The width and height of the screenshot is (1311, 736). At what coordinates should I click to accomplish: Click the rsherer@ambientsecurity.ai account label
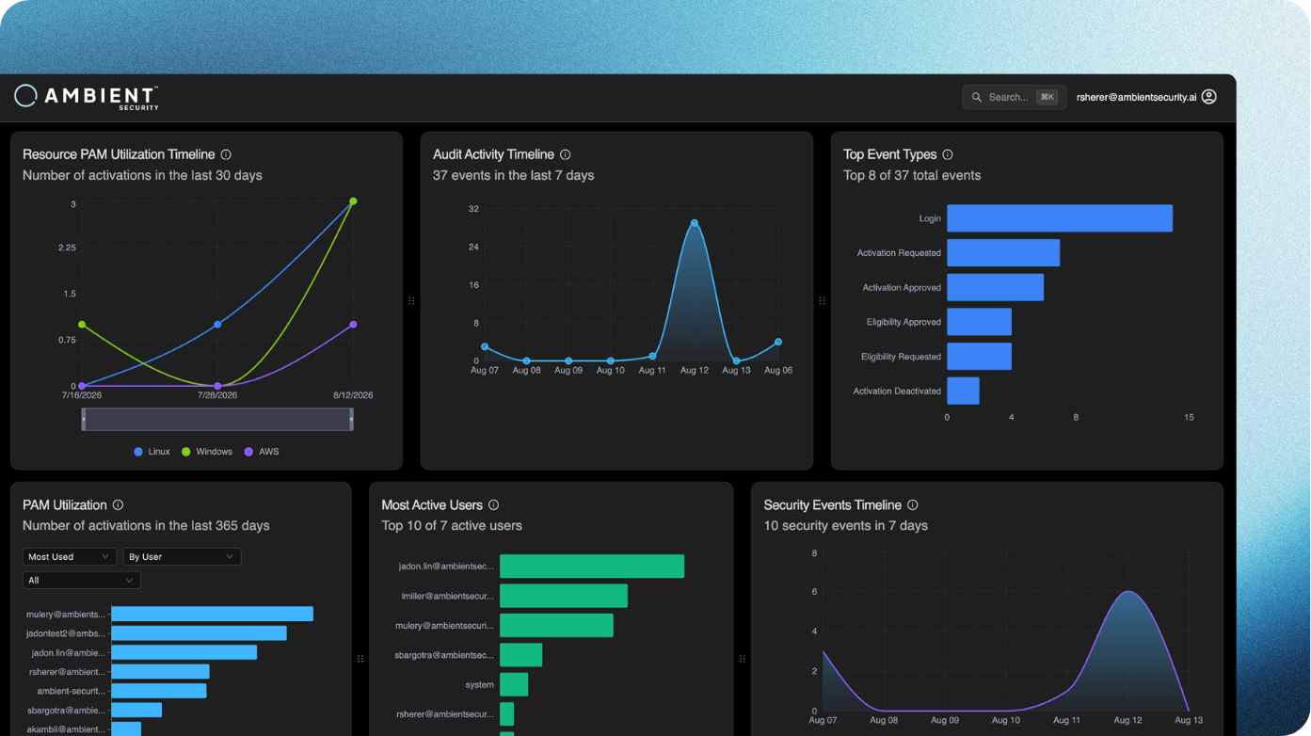pos(1137,97)
